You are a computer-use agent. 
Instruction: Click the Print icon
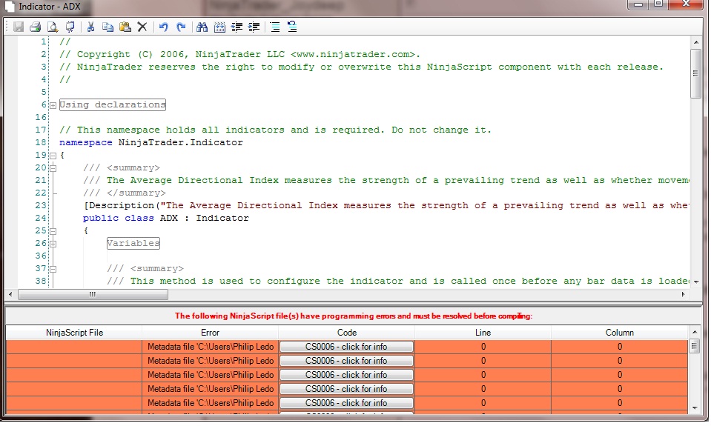36,27
